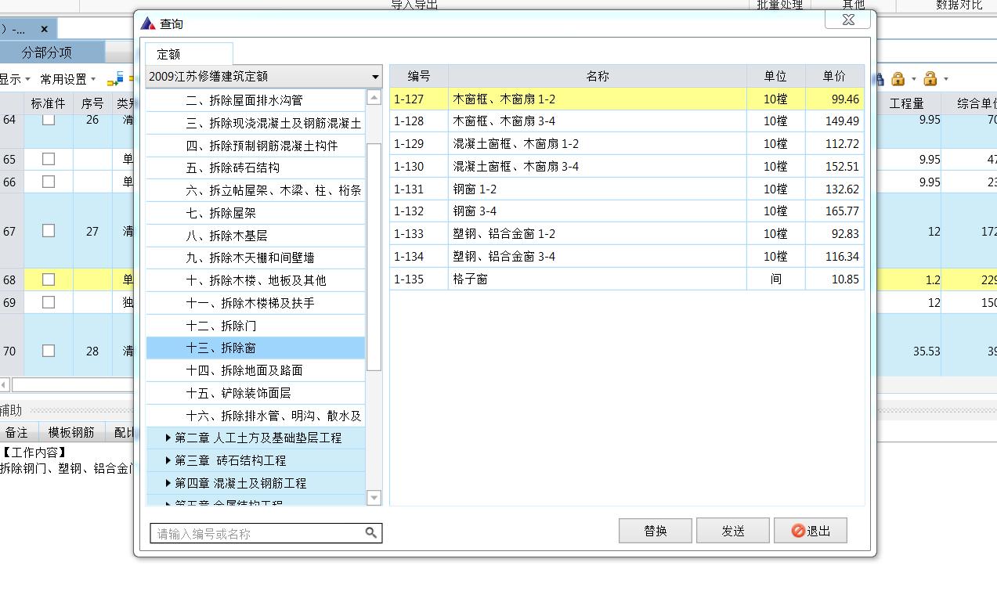Select quota row 1-135 格子窗
Viewport: 997px width, 602px height.
coord(627,279)
